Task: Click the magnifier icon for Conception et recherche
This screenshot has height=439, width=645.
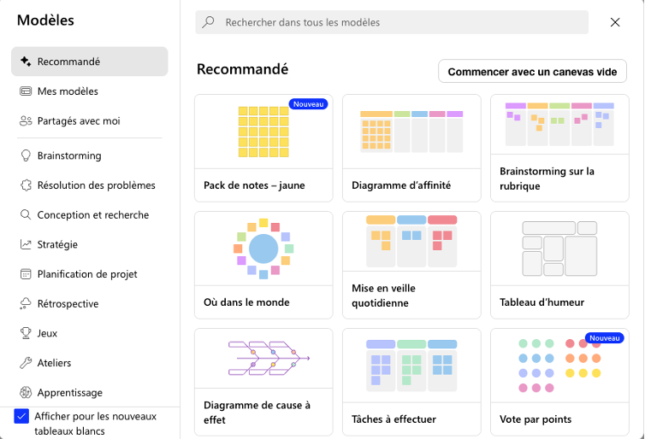Action: click(26, 215)
